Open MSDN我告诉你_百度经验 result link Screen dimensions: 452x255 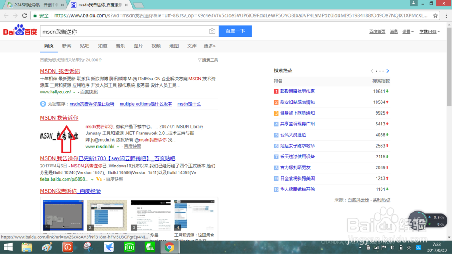click(71, 191)
